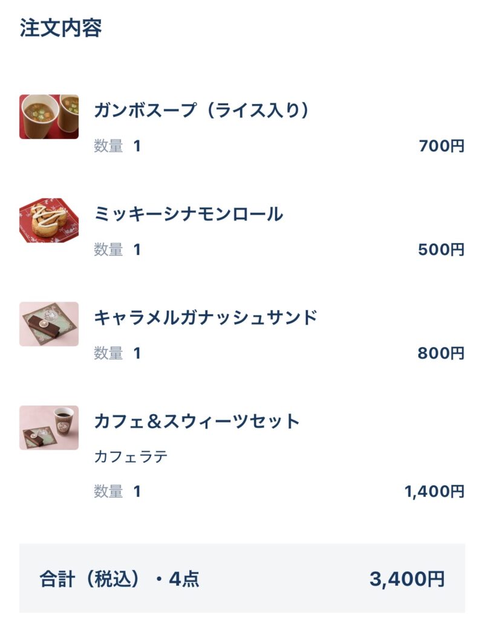Viewport: 485px width, 619px height.
Task: Click the 注文内容 heading
Action: coord(60,28)
